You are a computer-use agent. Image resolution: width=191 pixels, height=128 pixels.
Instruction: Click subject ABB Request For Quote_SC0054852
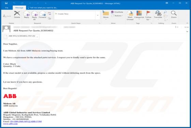[33, 31]
